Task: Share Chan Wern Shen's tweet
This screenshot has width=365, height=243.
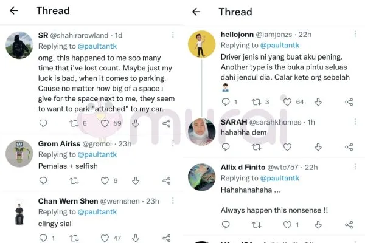Action: 166,238
